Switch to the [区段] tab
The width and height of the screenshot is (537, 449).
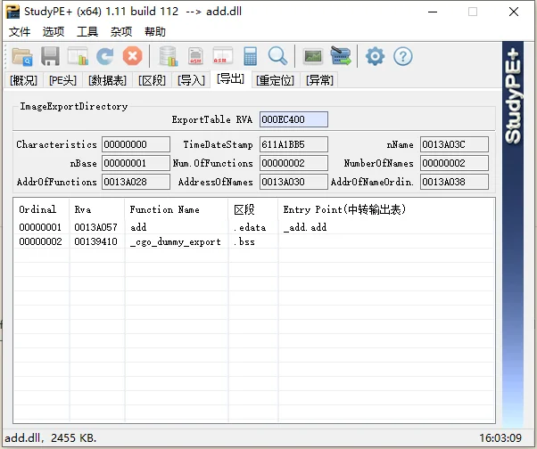click(152, 80)
